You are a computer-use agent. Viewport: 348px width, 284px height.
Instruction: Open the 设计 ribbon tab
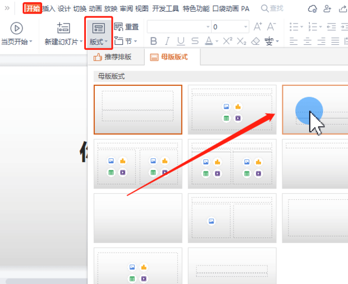click(x=65, y=8)
